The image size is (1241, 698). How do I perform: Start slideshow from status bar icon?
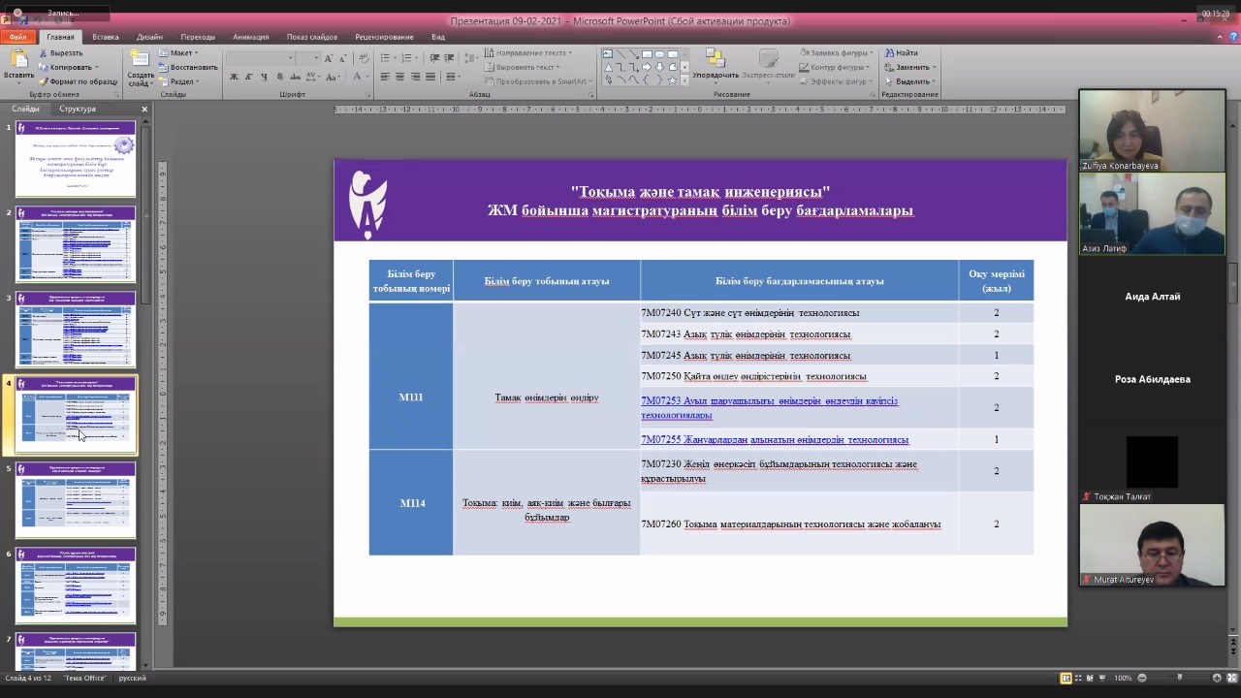(x=1104, y=678)
